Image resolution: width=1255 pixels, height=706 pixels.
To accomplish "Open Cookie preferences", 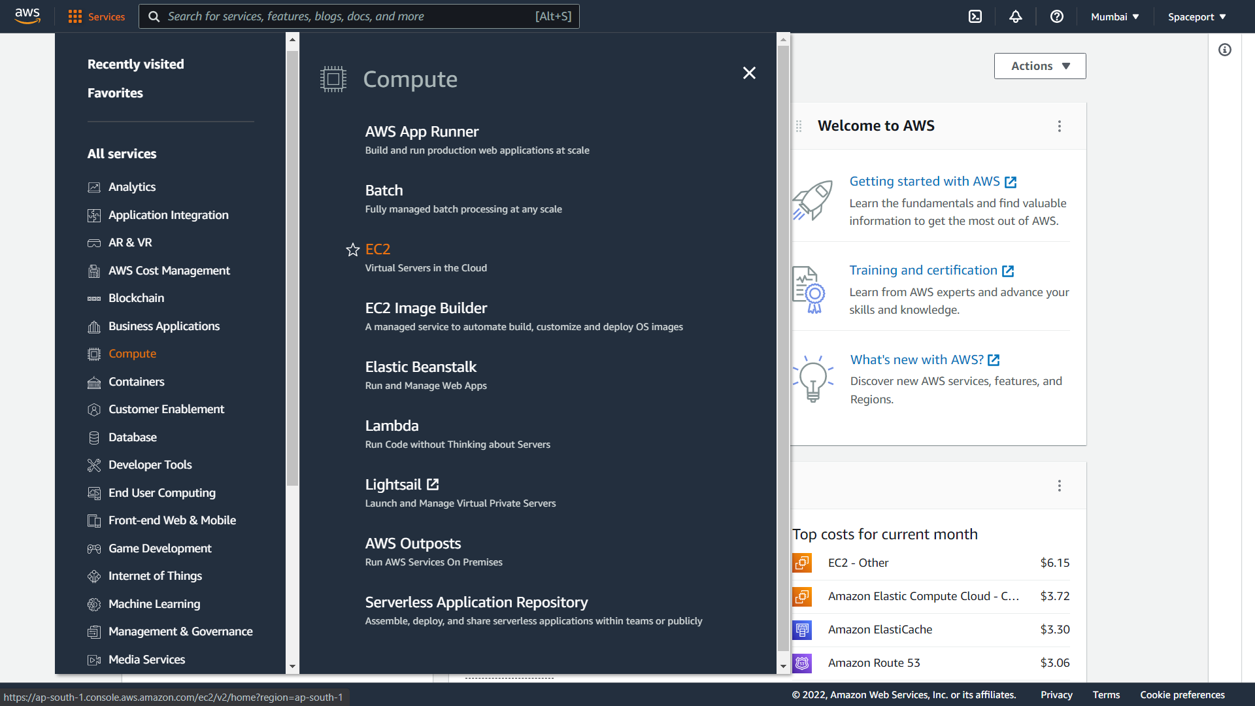I will pos(1182,695).
